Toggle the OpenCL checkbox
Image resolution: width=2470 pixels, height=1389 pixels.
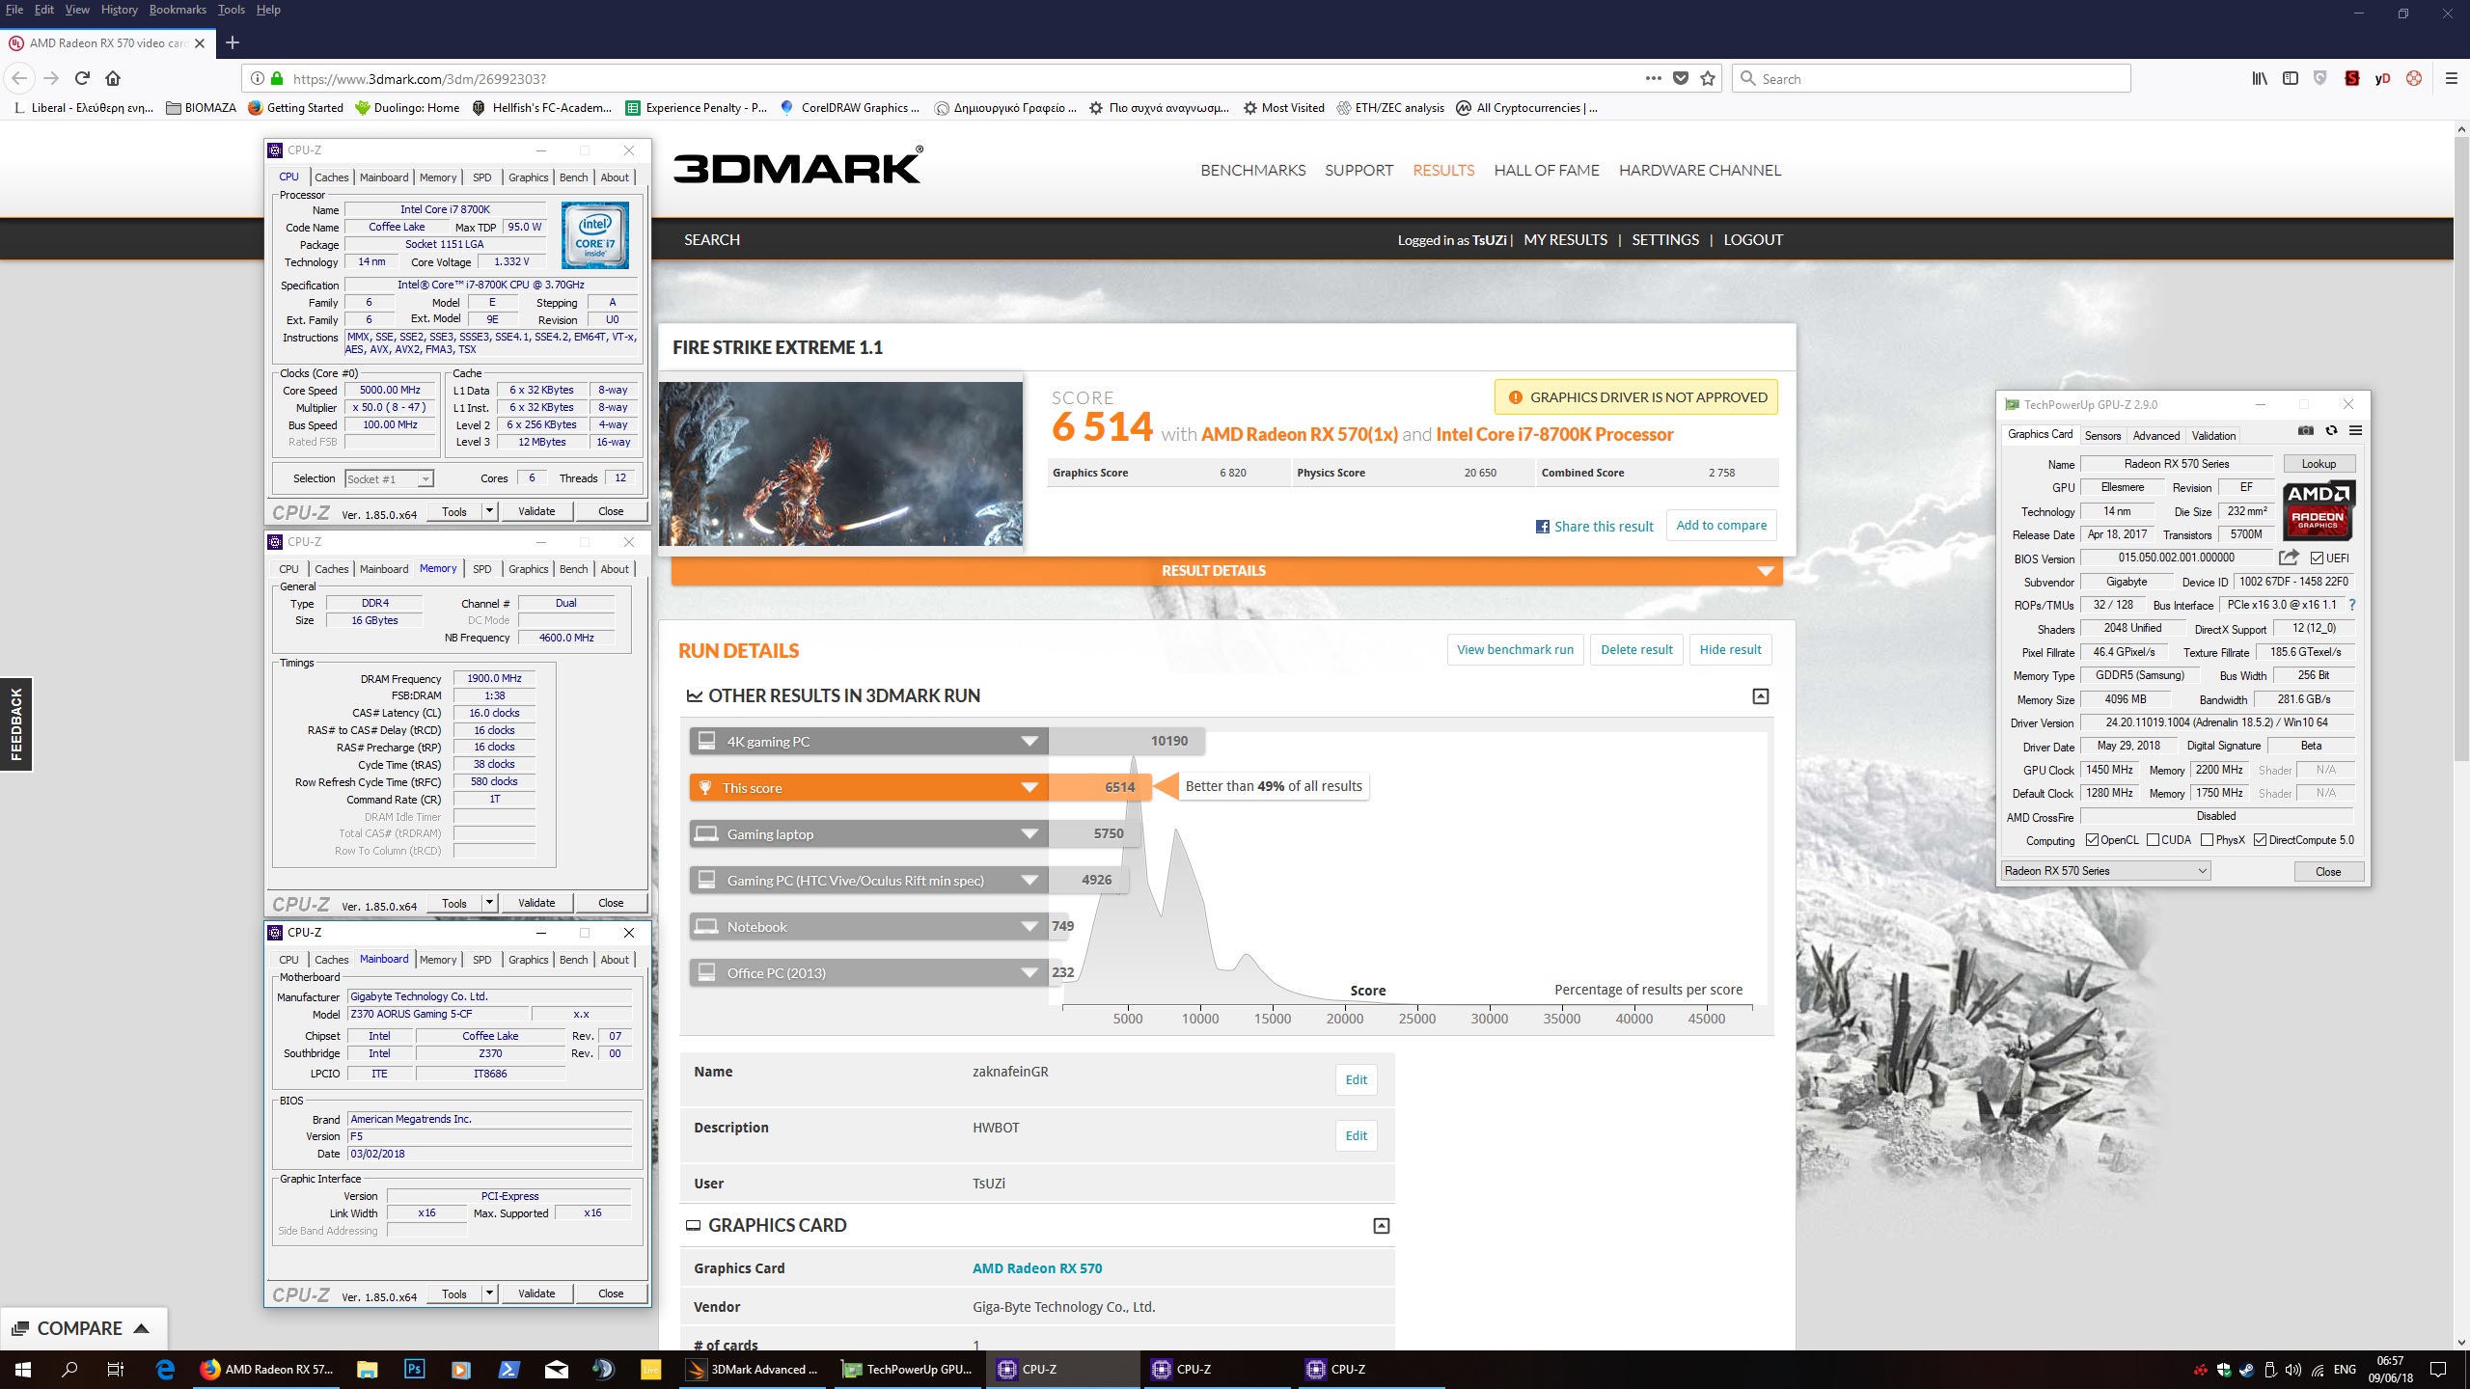coord(2092,840)
